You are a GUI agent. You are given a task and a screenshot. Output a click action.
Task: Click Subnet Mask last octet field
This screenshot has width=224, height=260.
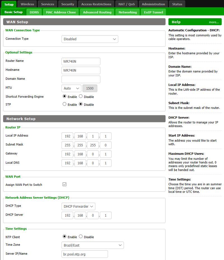point(105,145)
